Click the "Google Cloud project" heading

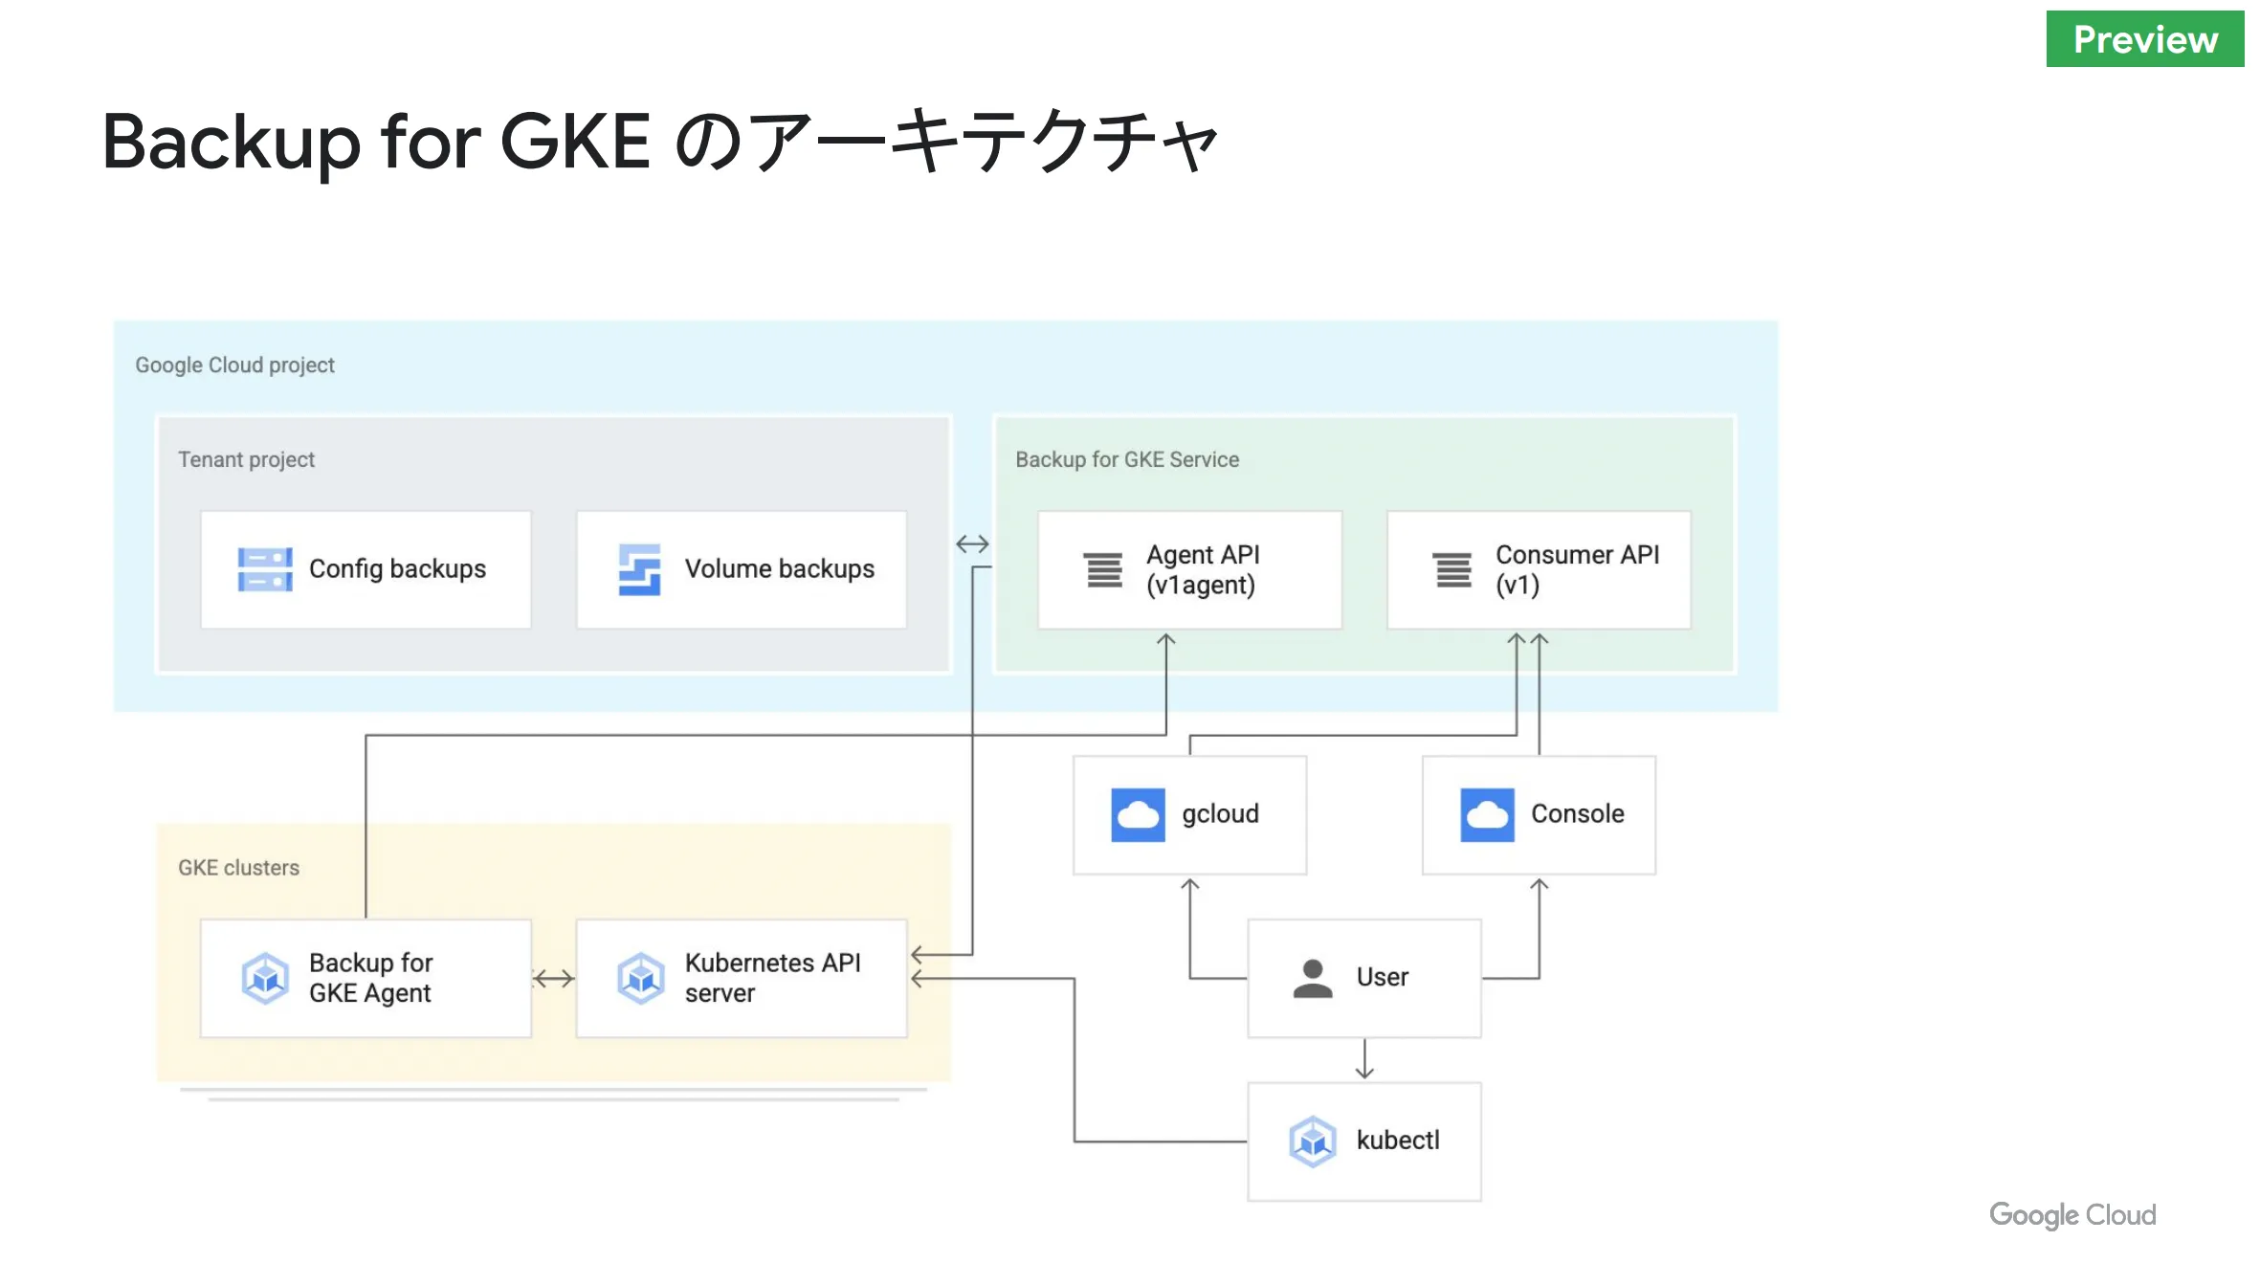click(x=234, y=366)
